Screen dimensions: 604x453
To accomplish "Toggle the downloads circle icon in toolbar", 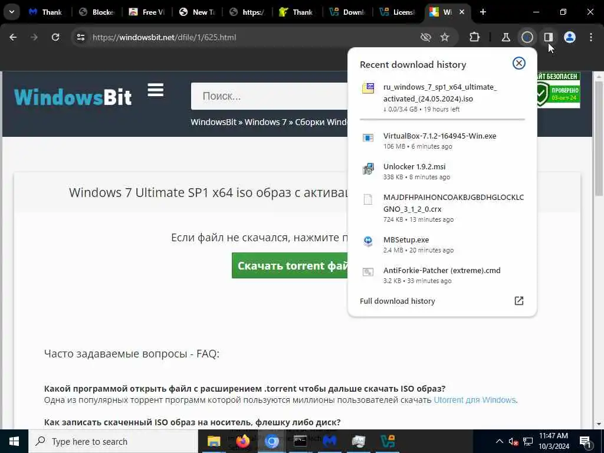I will click(x=527, y=37).
